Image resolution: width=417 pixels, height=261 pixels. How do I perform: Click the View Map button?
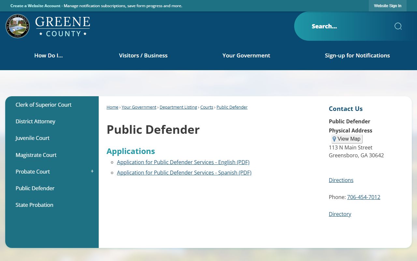tap(347, 139)
